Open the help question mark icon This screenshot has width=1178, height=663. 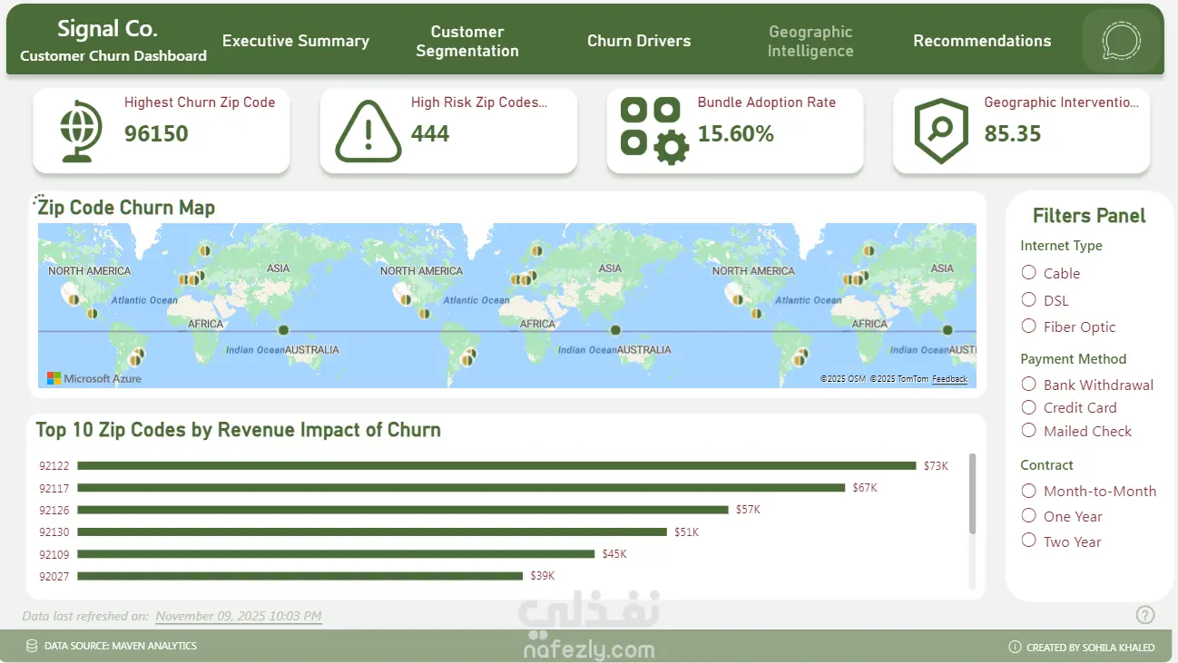1145,615
